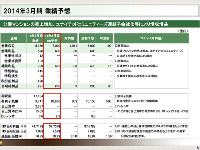The image size is (200, 150).
Task: Click the value '37.67円'
Action: [x=90, y=126]
